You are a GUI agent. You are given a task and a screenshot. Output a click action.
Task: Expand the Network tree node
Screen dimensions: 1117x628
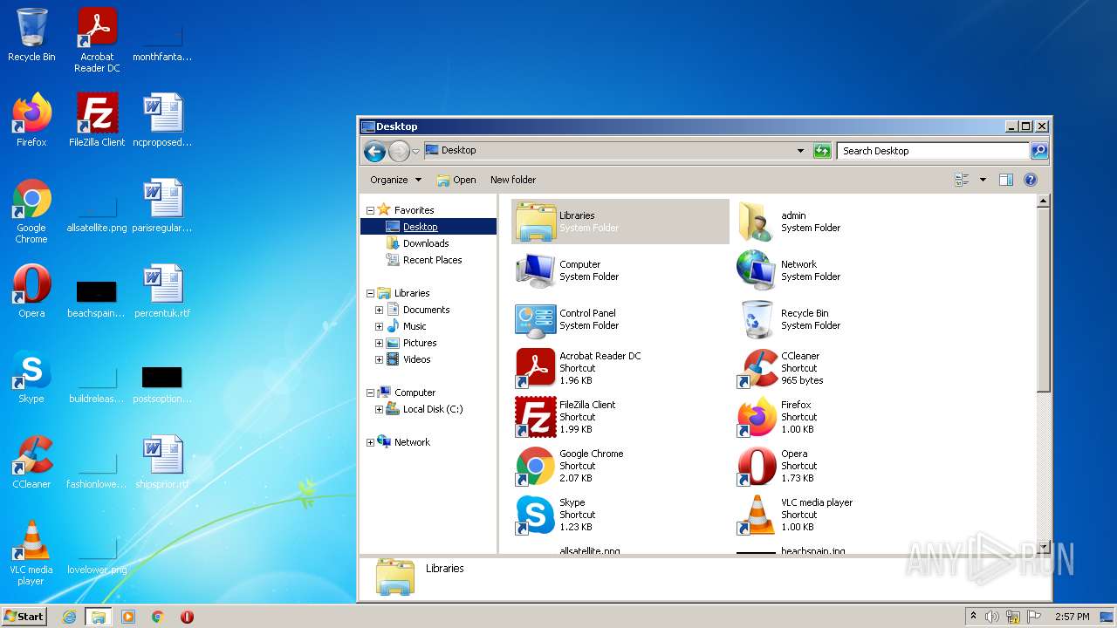point(370,442)
